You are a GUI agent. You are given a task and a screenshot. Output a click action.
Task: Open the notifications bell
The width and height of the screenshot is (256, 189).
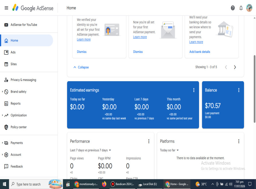(241, 8)
